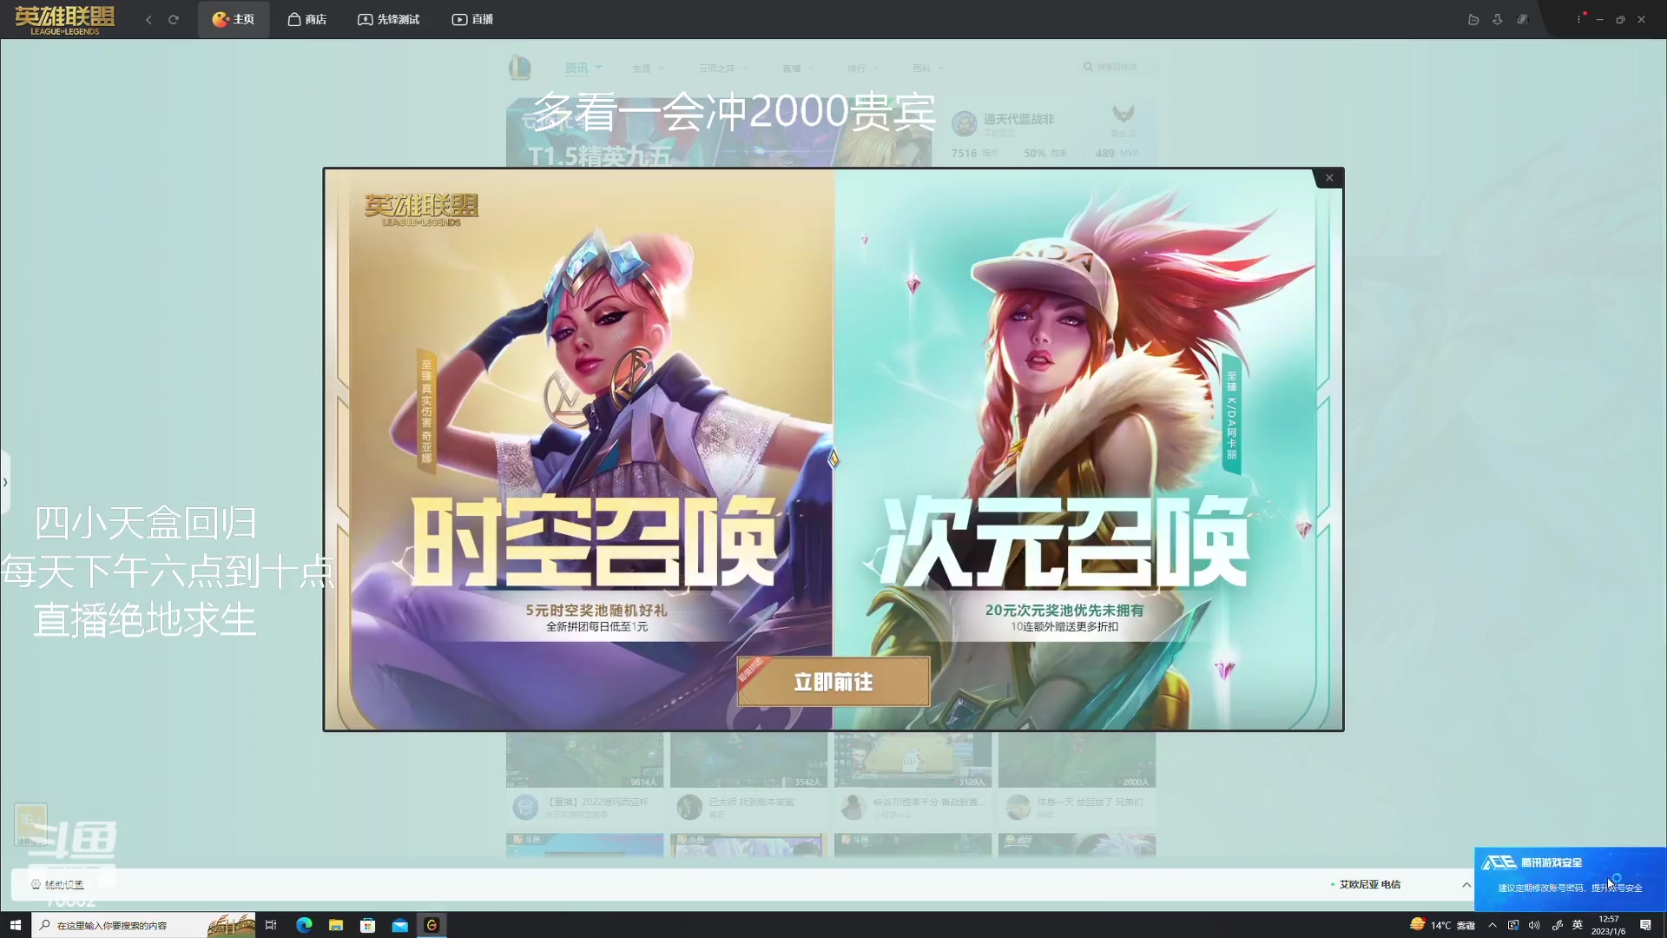The image size is (1667, 938).
Task: Open the clock showing 12:57
Action: pos(1608,925)
